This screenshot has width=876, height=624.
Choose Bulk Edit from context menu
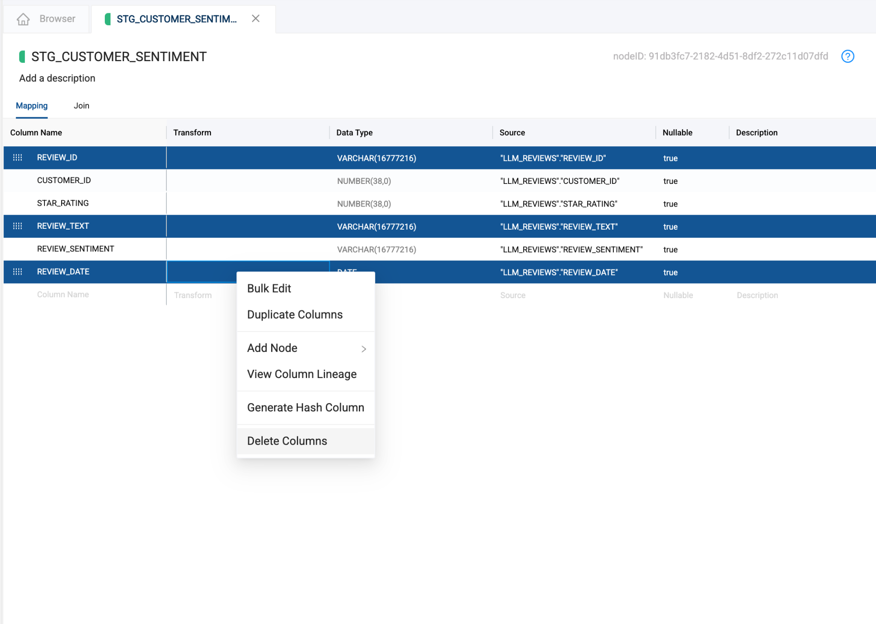[306, 288]
